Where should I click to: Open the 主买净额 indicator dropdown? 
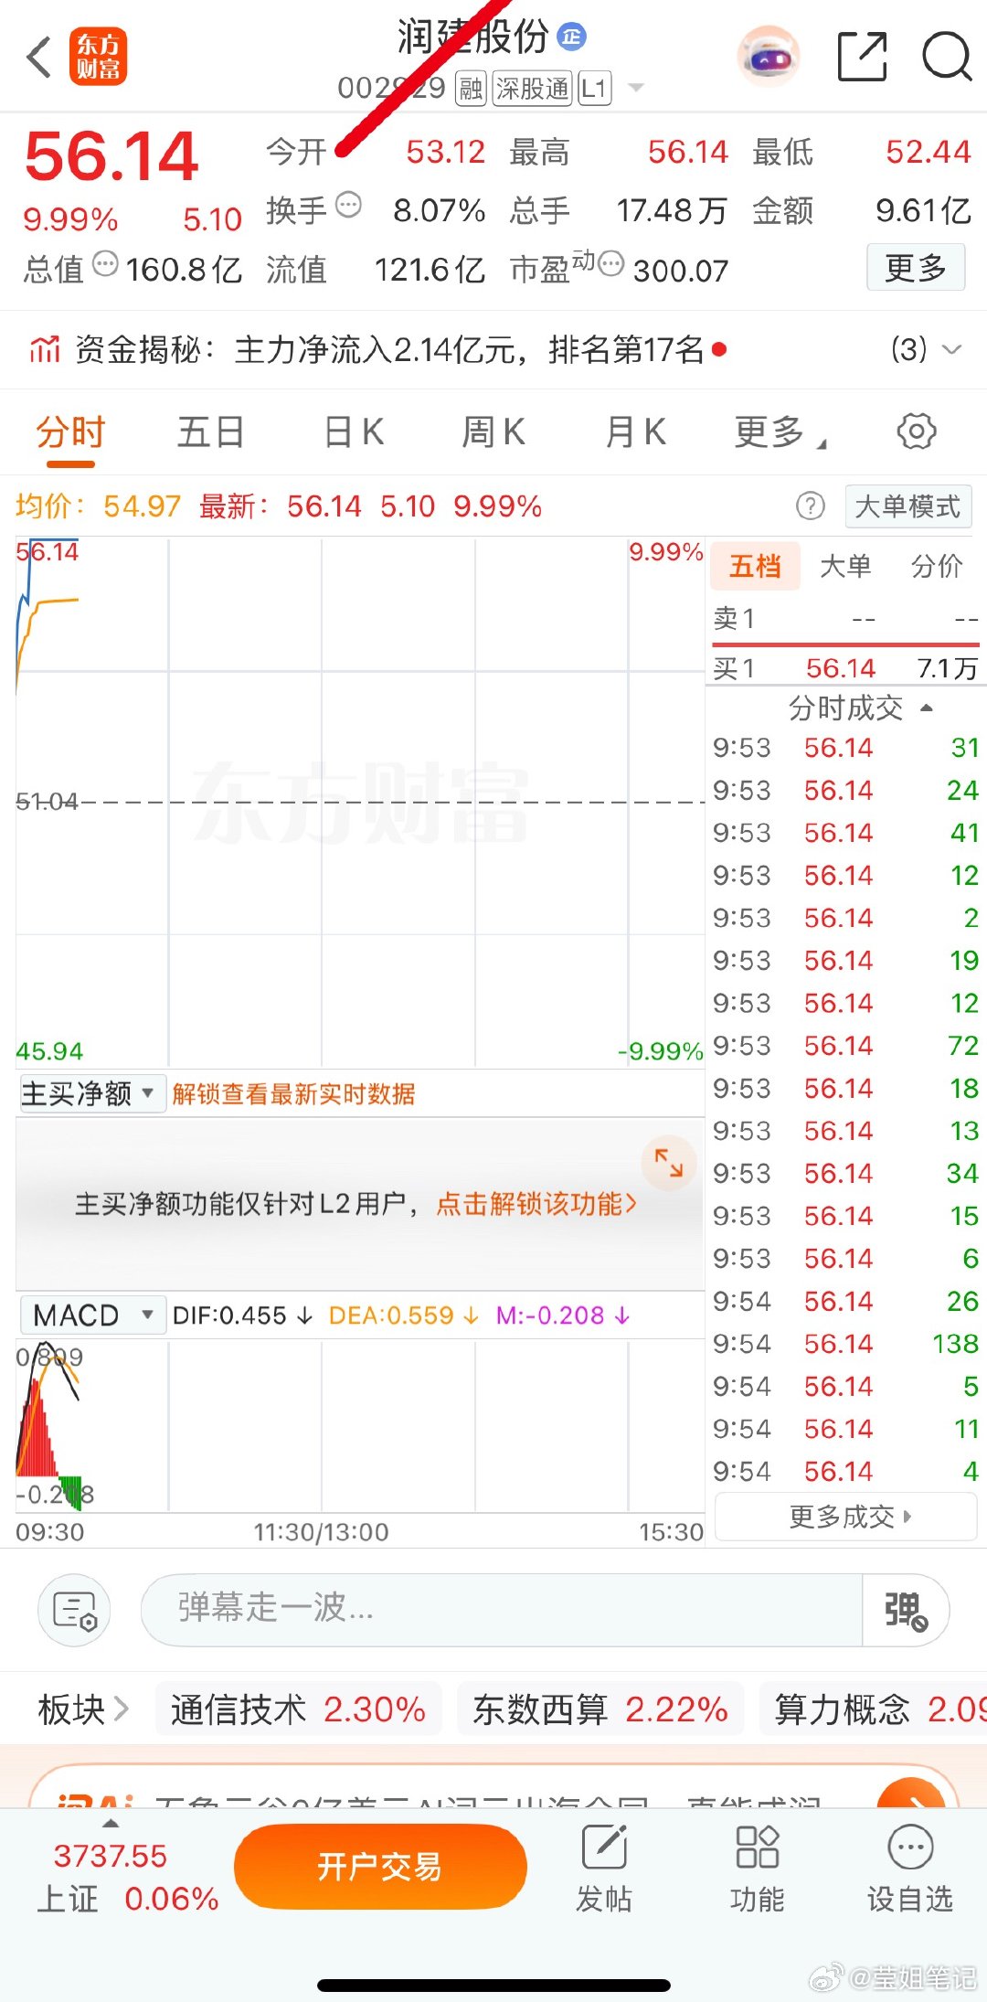coord(91,1093)
